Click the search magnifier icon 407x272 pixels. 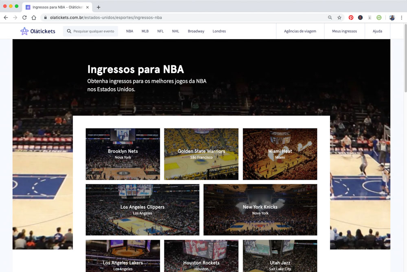(69, 31)
